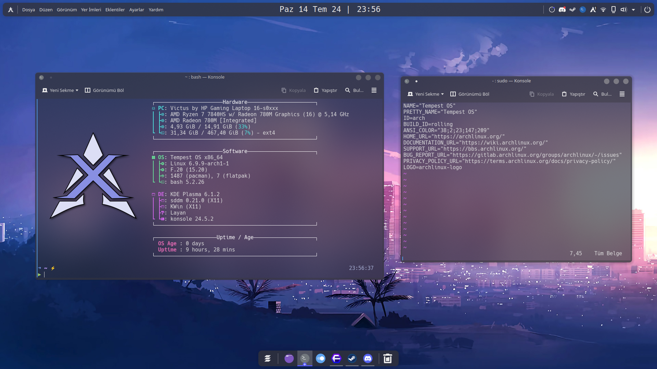657x369 pixels.
Task: Open system settings toggle icon in dock
Action: tap(320, 358)
